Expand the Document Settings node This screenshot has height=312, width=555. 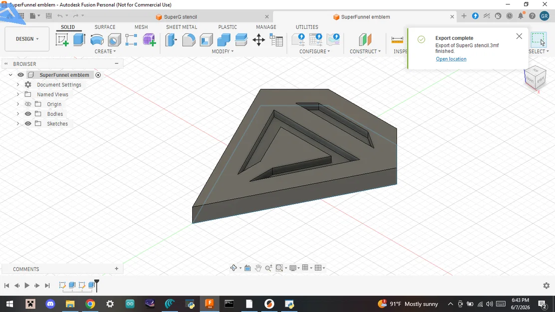click(x=18, y=85)
